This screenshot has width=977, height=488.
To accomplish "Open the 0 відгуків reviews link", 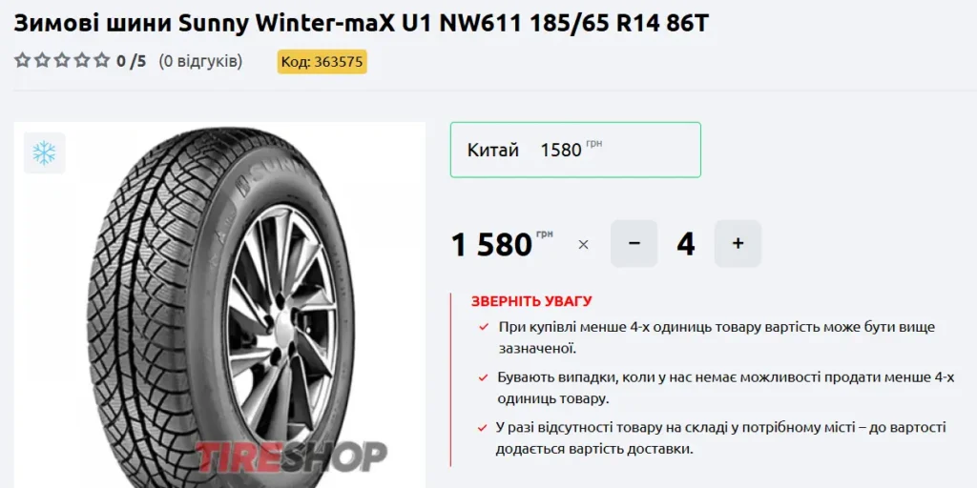I will coord(200,62).
